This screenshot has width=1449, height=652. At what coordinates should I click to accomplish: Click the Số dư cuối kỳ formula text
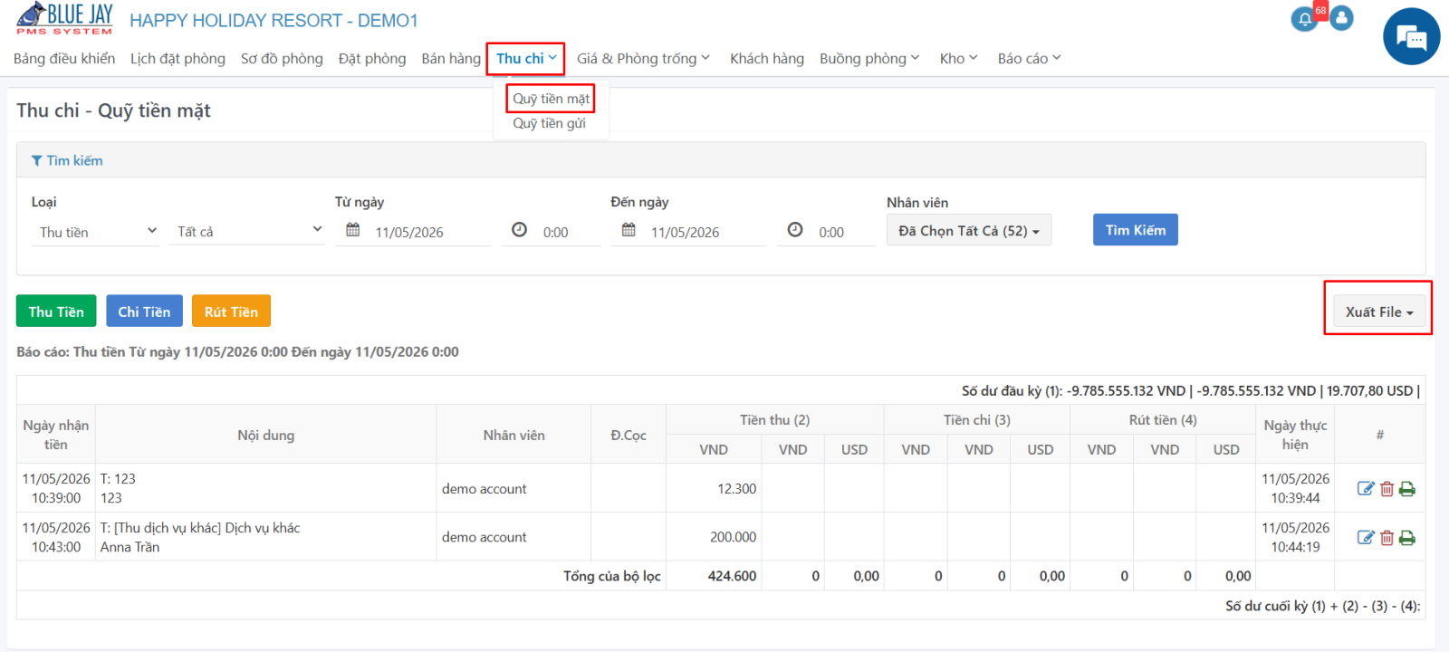(1323, 606)
